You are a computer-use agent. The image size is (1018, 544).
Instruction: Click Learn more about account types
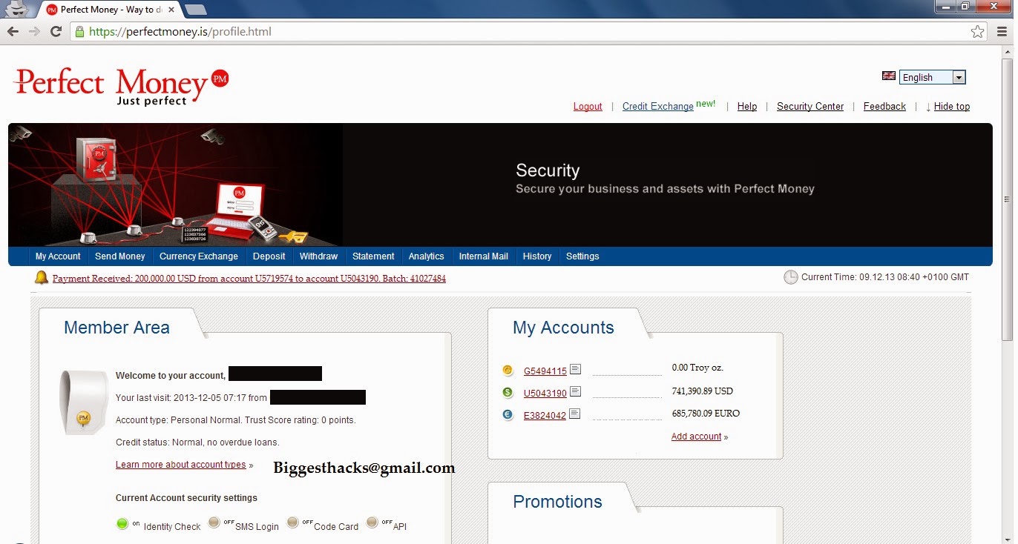[x=181, y=465]
